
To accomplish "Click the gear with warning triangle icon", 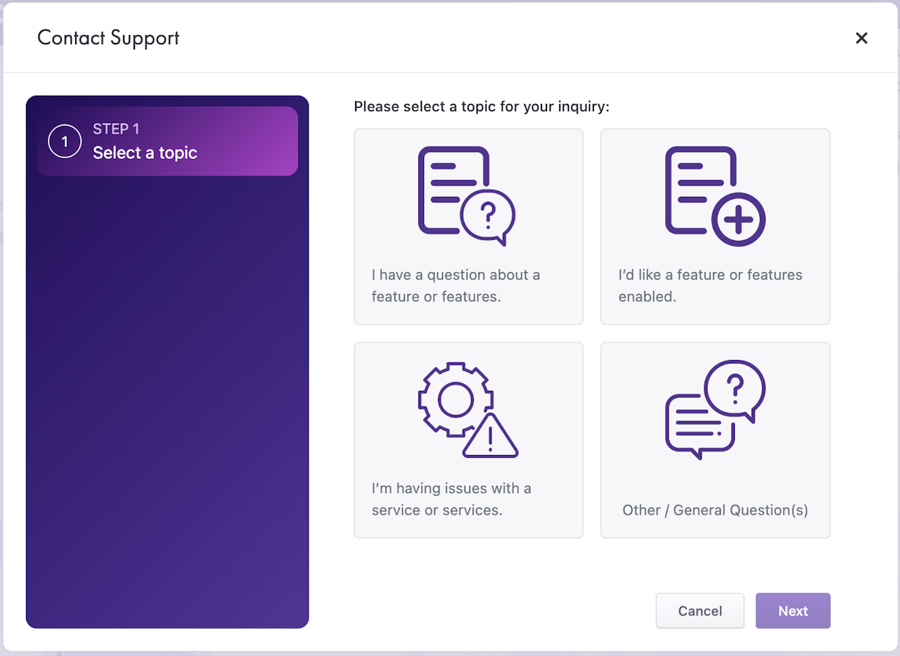I will click(467, 409).
